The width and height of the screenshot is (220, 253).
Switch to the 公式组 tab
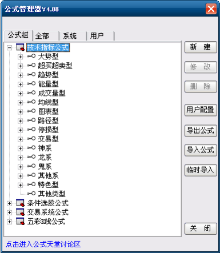point(18,35)
